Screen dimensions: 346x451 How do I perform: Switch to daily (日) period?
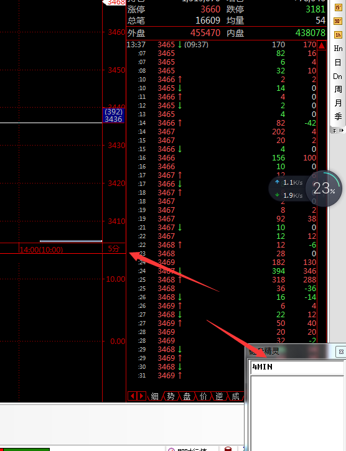338,62
